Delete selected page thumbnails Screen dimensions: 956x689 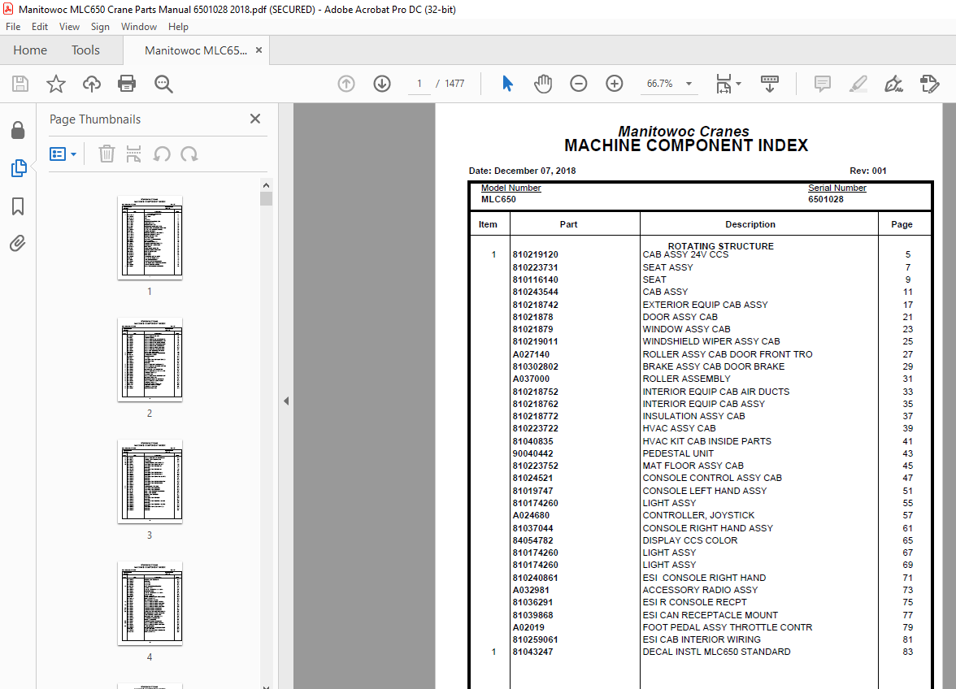tap(106, 154)
